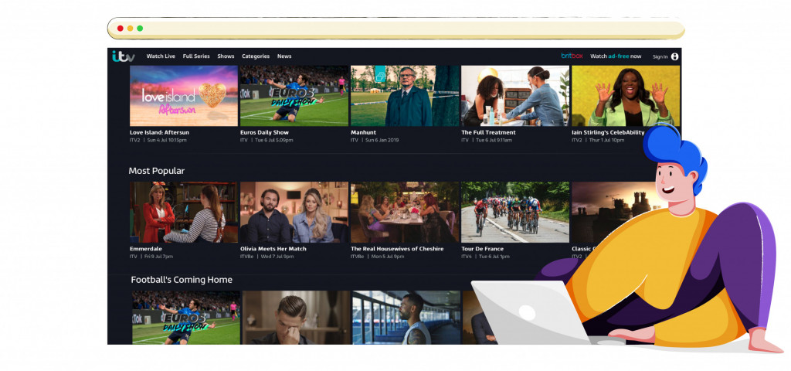Open the Watch Live menu

point(161,56)
